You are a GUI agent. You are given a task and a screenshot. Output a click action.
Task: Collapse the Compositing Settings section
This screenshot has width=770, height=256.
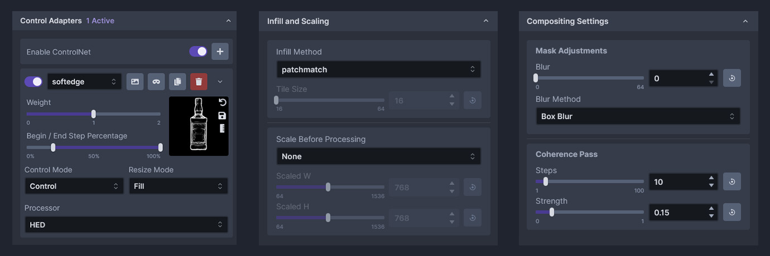(745, 21)
